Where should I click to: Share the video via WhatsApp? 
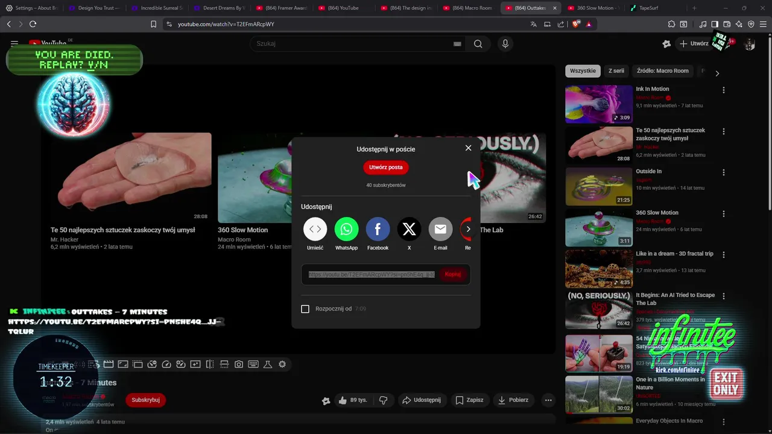coord(346,229)
